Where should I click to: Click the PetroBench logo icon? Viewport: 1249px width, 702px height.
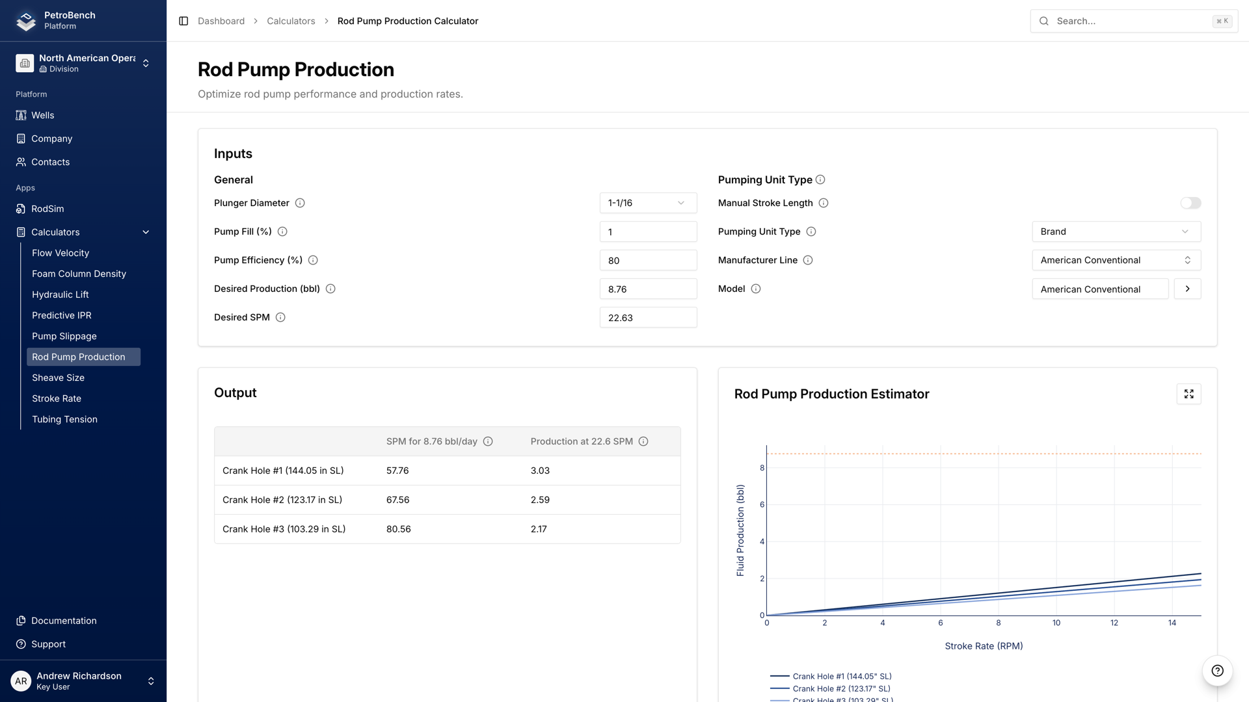tap(25, 20)
